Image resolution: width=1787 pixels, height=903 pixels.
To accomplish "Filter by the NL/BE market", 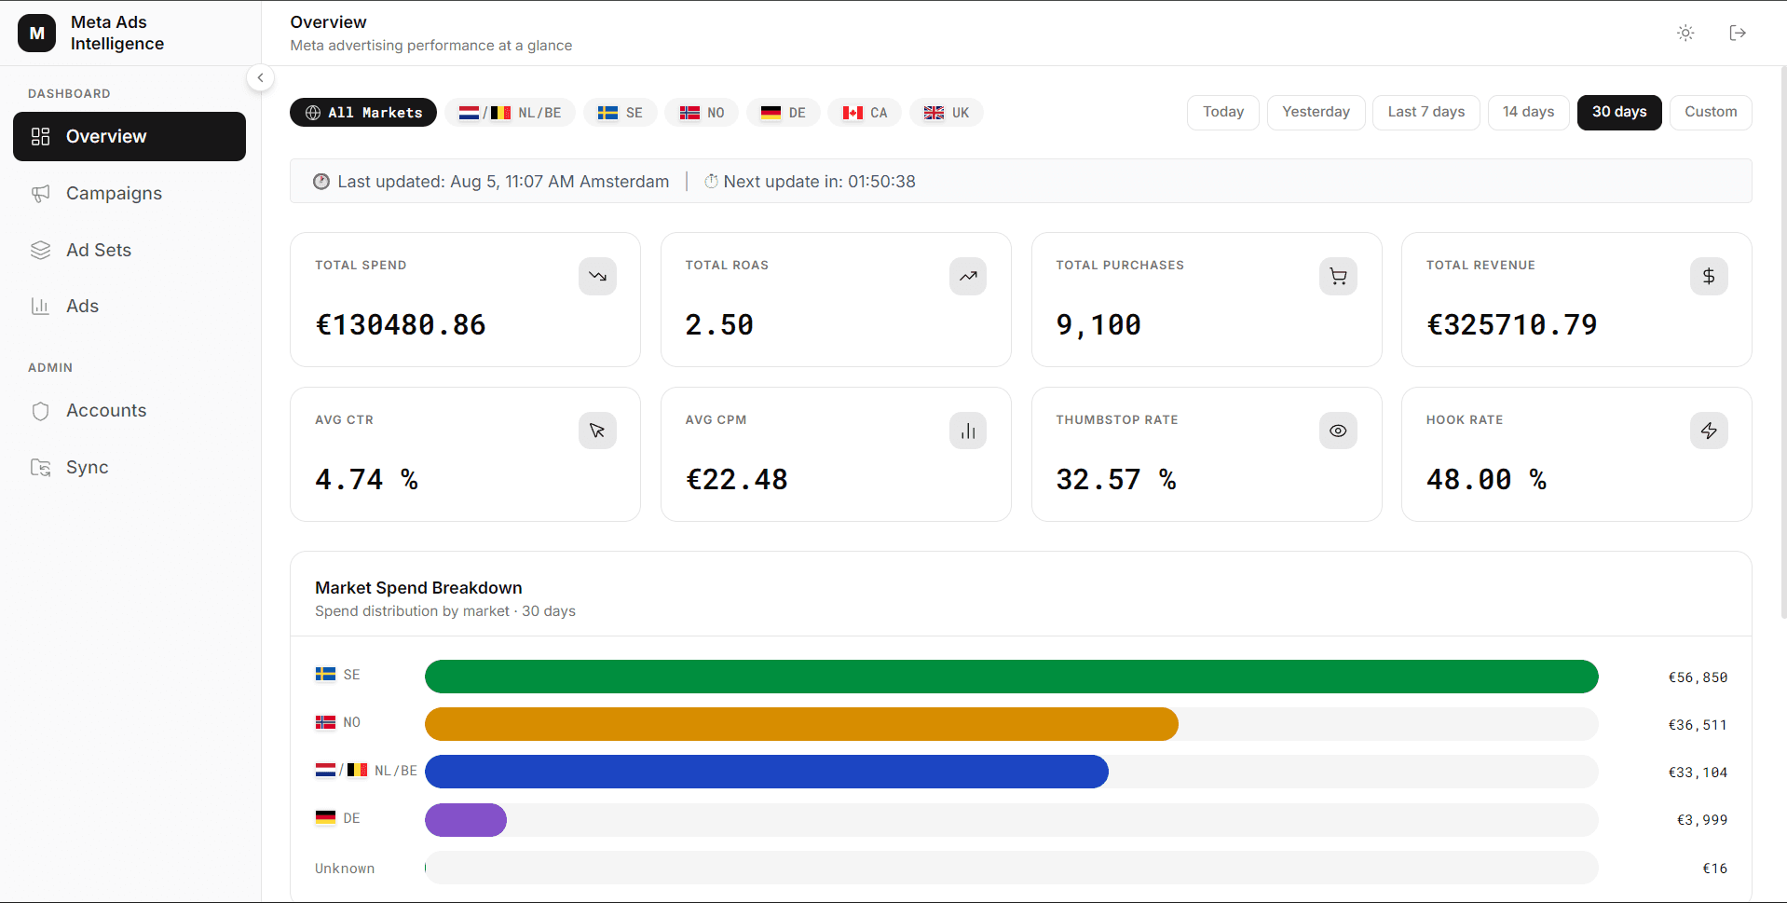I will [x=510, y=113].
